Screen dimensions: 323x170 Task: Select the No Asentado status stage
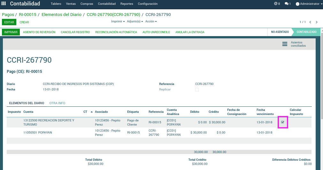pos(280,32)
